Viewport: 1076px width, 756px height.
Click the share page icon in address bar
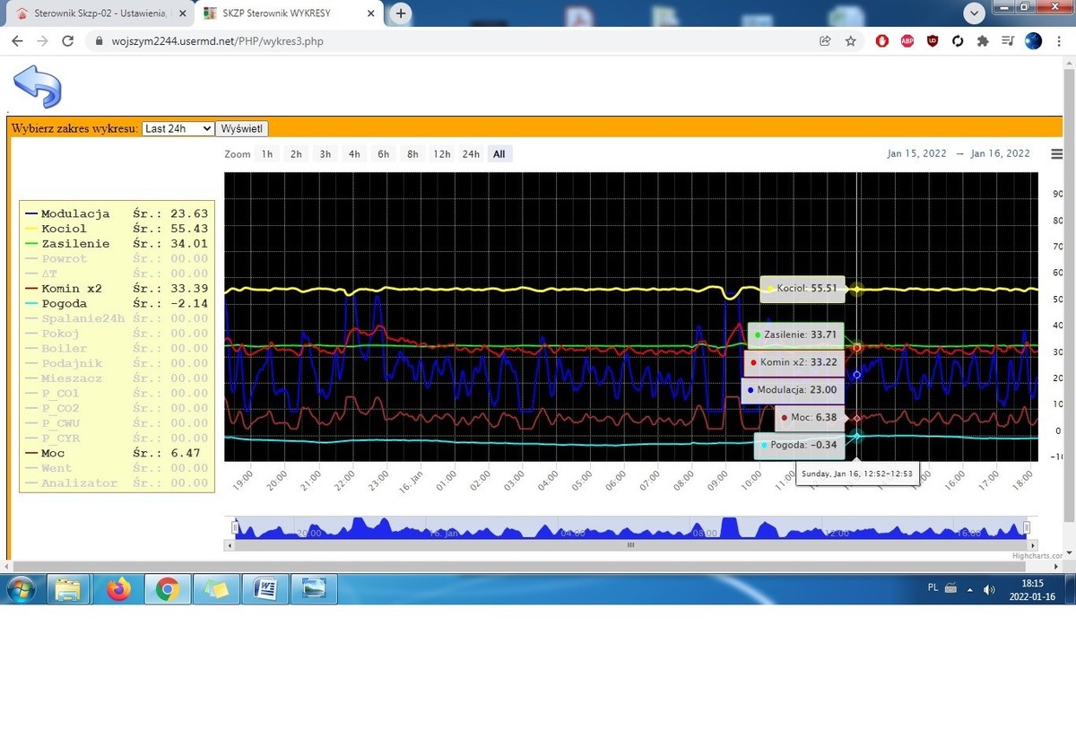825,41
